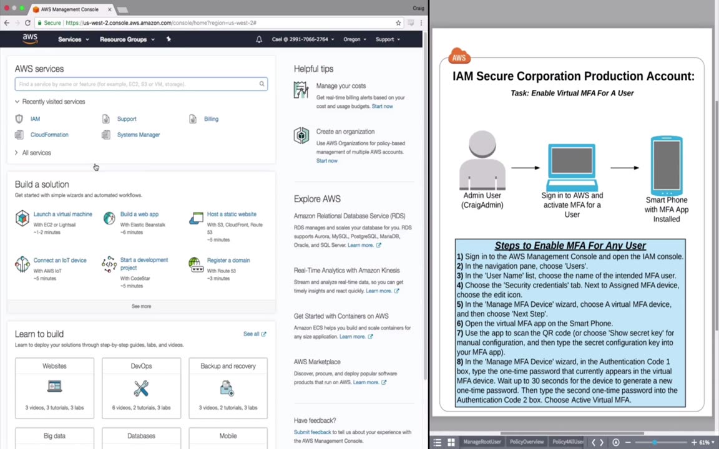The width and height of the screenshot is (719, 449).
Task: Go to previous page in diagram viewer
Action: 594,442
